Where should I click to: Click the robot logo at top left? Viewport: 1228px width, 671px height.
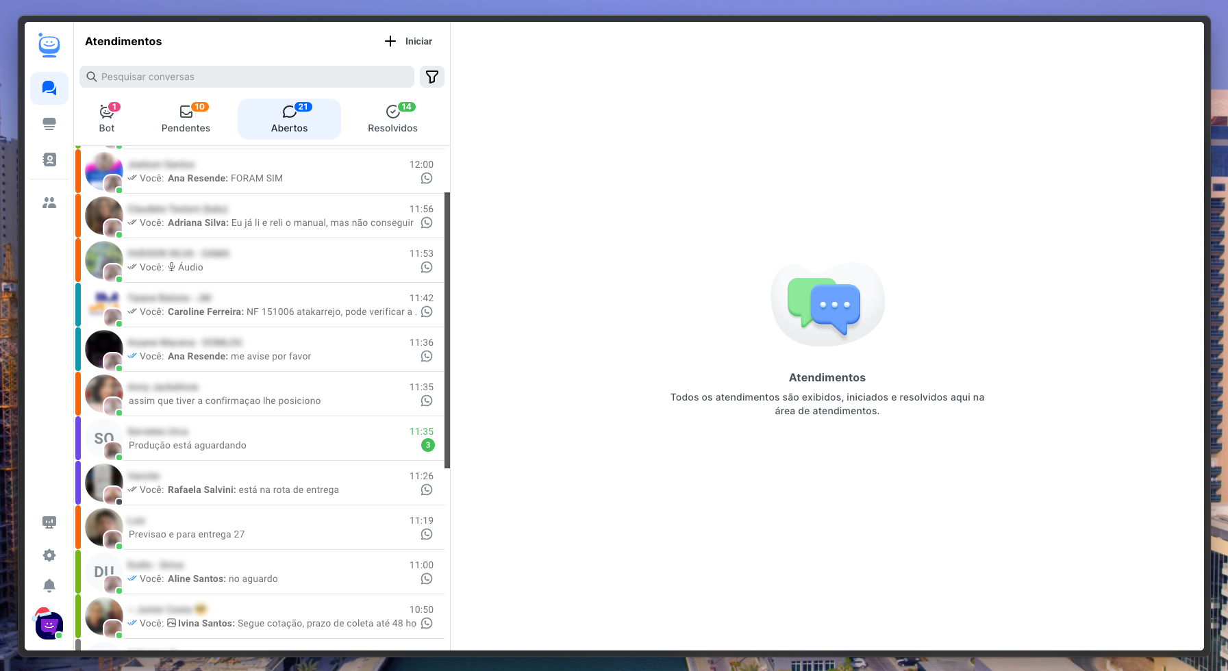coord(49,45)
